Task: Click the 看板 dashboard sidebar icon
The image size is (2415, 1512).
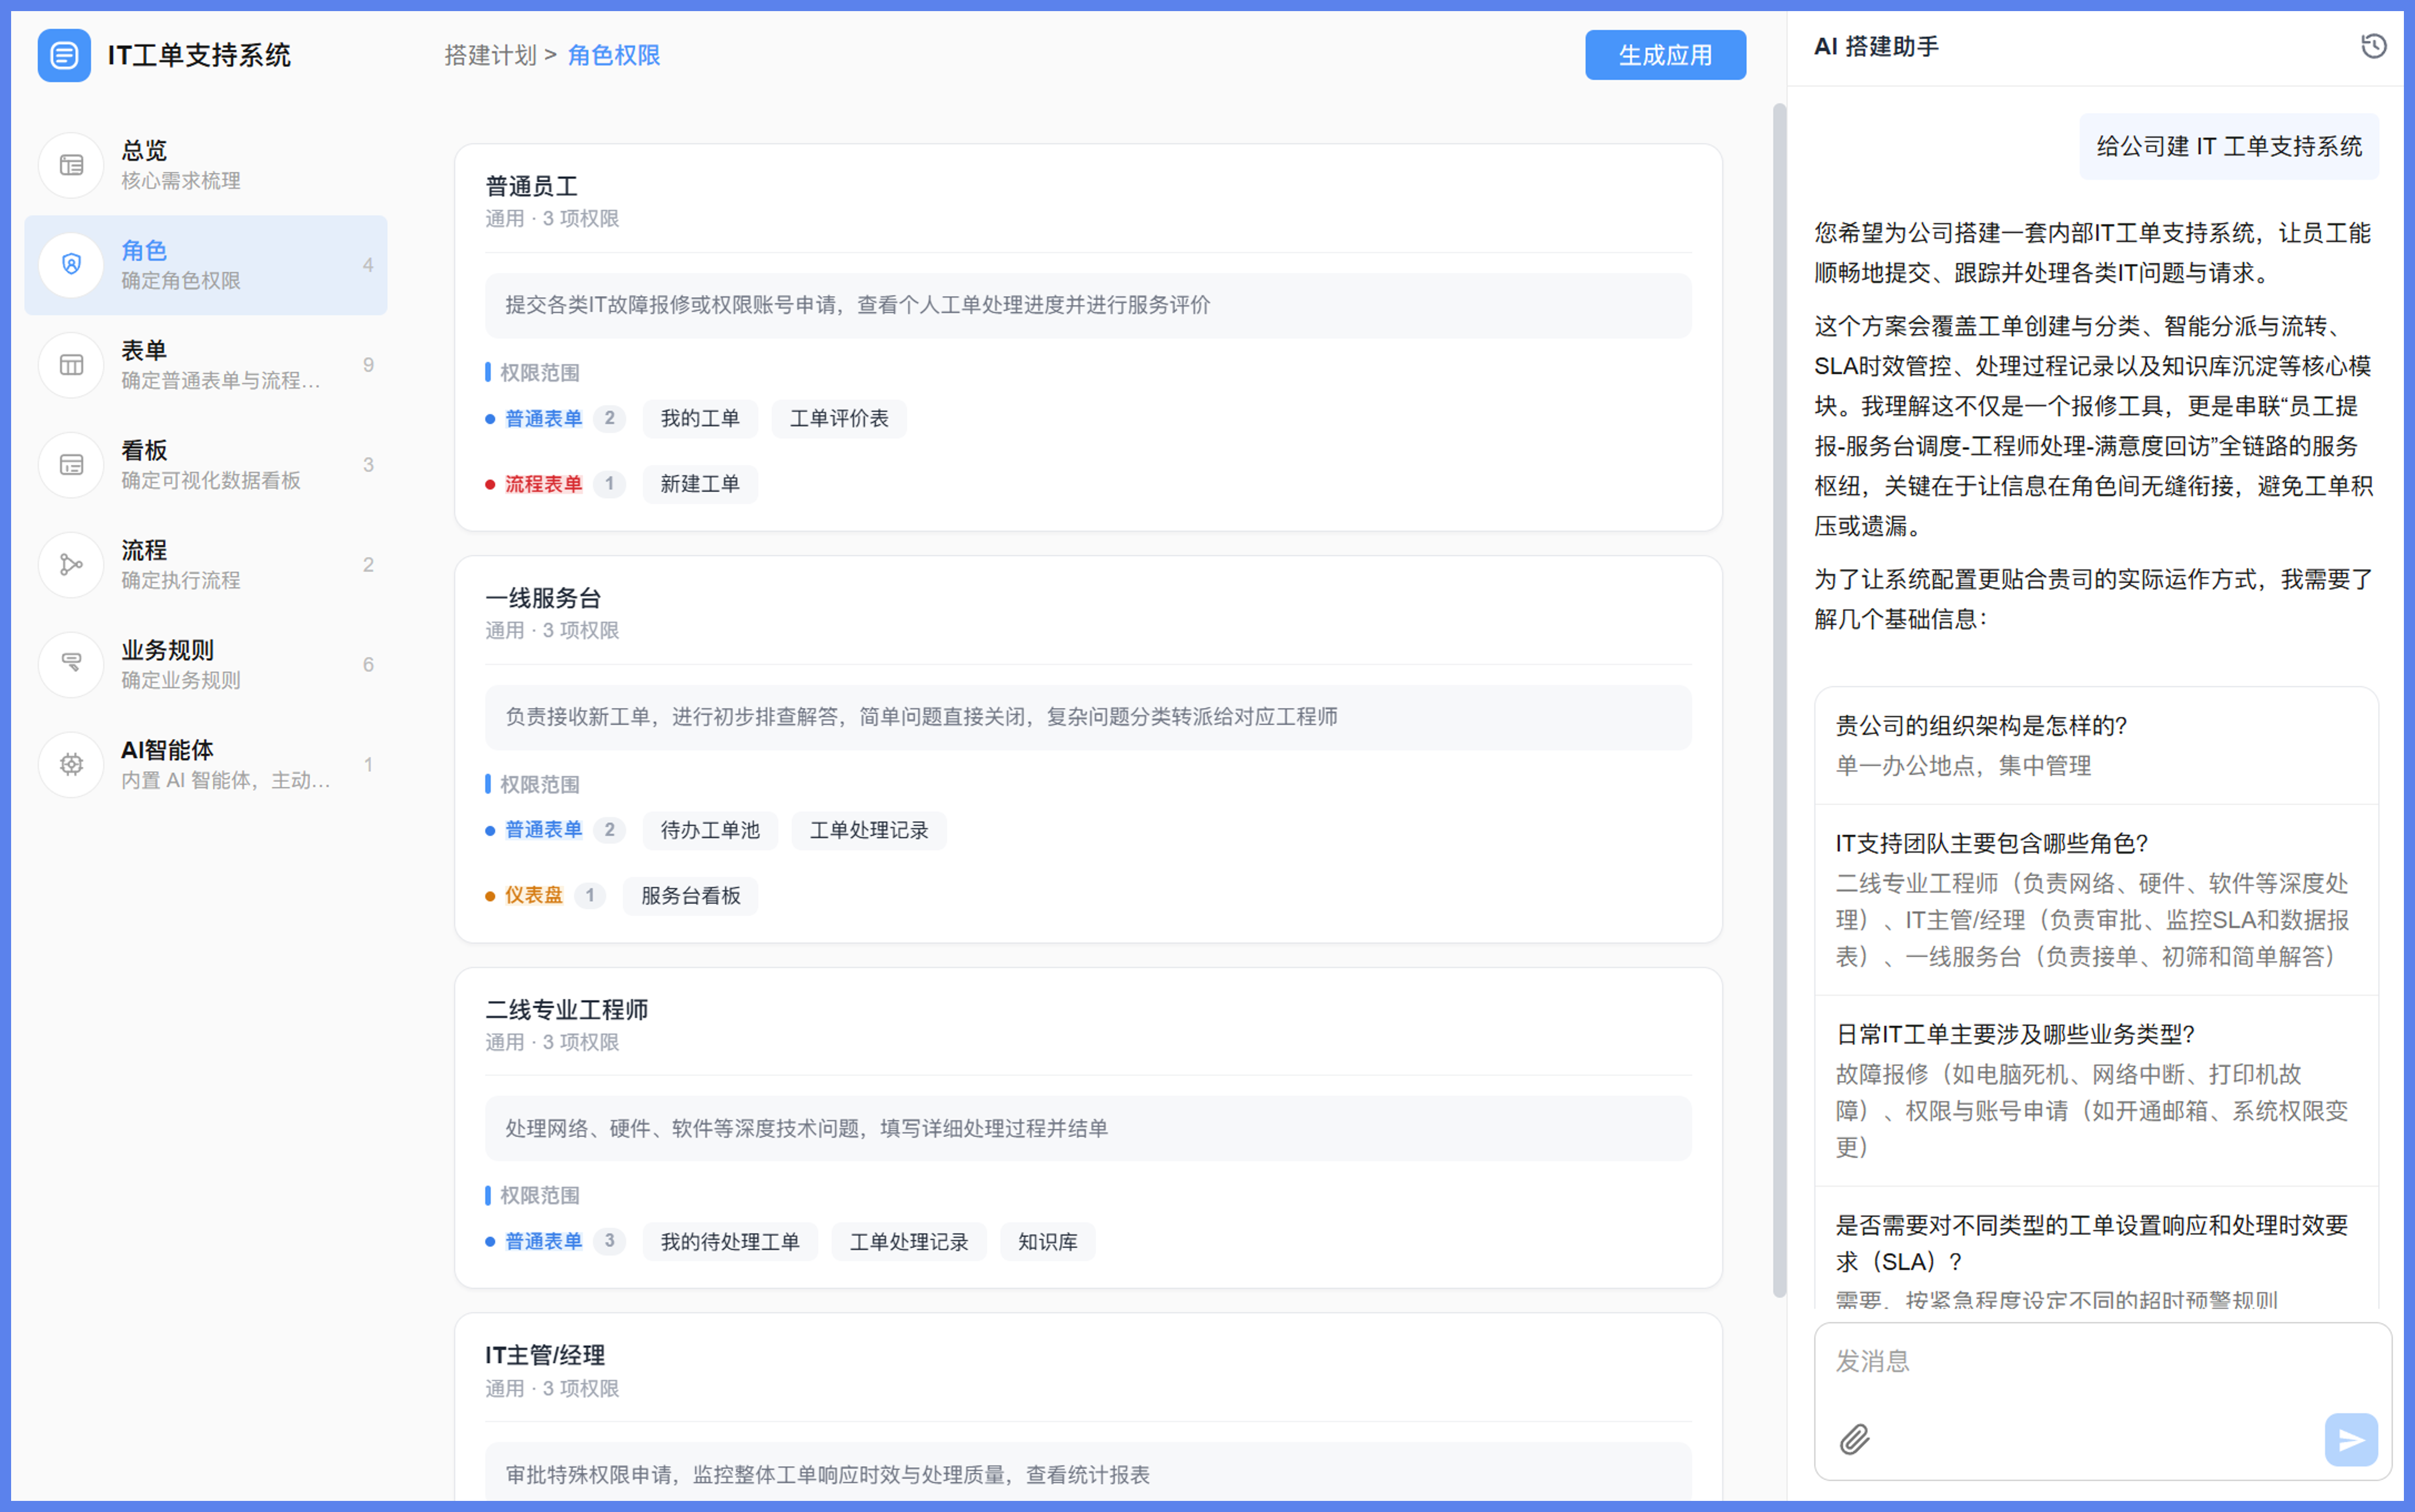Action: [x=71, y=465]
